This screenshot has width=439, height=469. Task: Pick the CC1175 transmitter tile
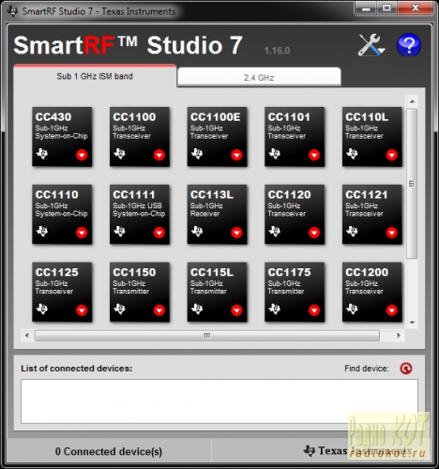tap(295, 292)
